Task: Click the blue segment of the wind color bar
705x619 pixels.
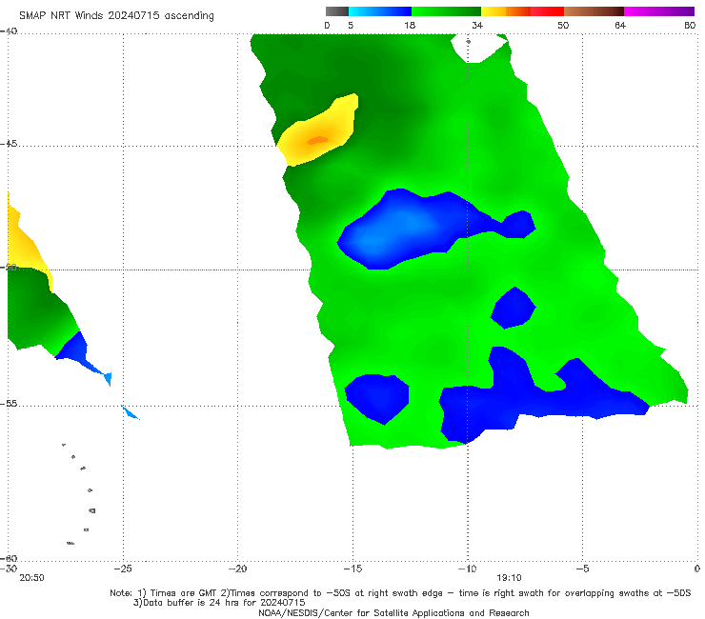Action: 380,11
